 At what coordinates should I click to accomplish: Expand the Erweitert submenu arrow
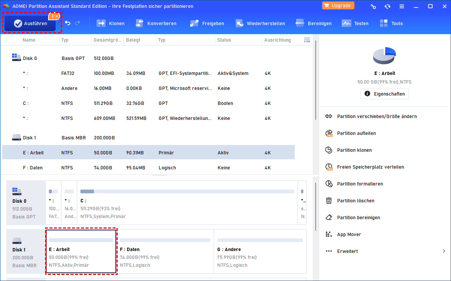coord(444,251)
